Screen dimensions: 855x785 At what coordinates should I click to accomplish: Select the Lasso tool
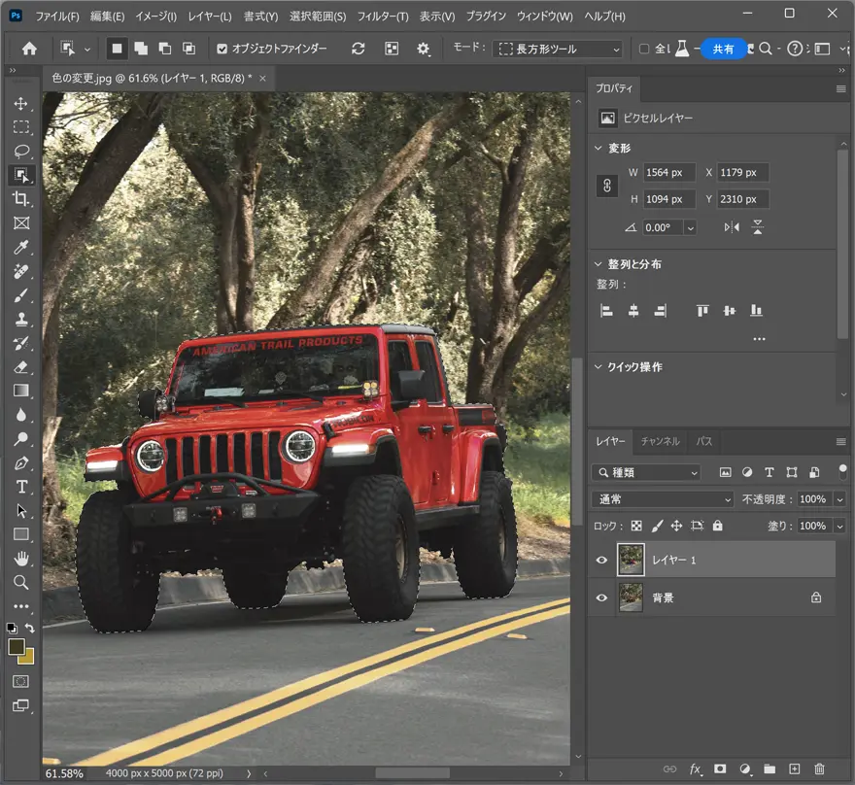tap(20, 151)
